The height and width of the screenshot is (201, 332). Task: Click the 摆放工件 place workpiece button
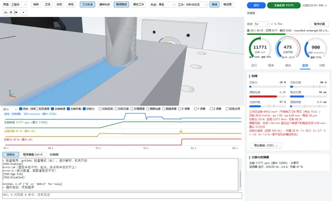(x=139, y=5)
